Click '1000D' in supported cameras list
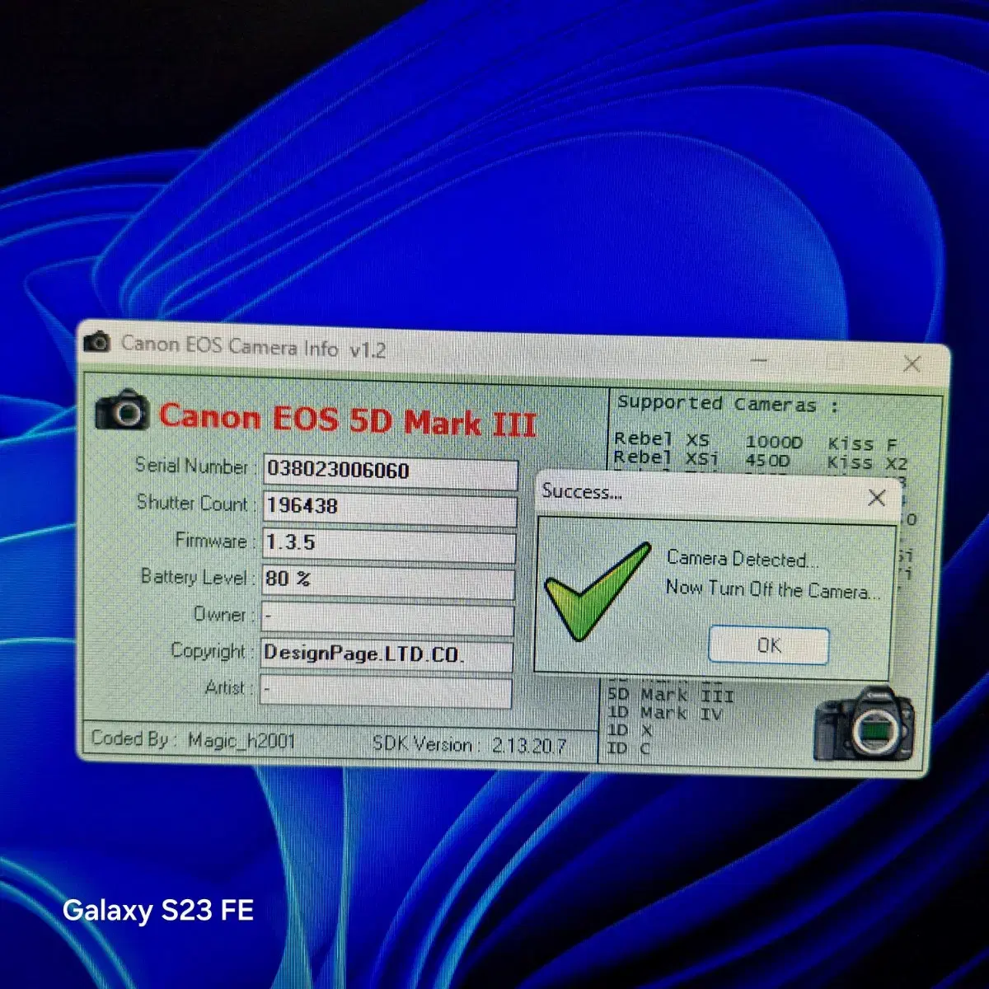This screenshot has height=989, width=989. (x=773, y=443)
